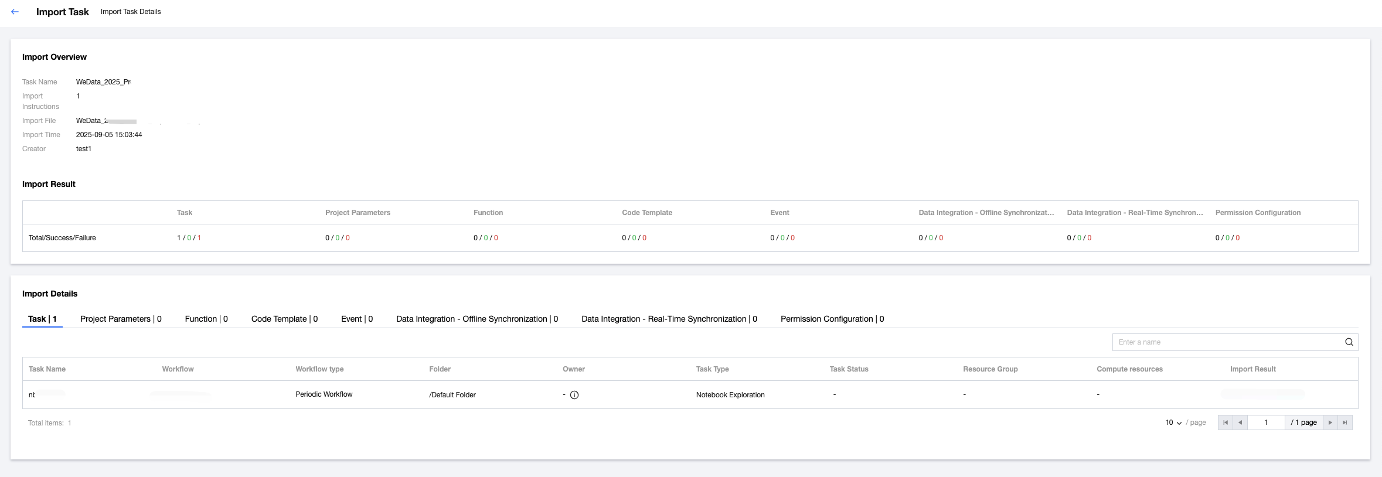The width and height of the screenshot is (1382, 477).
Task: Click the Enter a name search field
Action: [1228, 342]
